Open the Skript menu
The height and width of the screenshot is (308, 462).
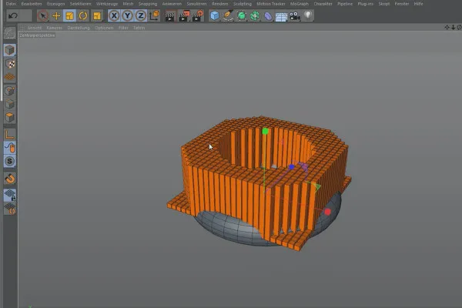point(384,4)
